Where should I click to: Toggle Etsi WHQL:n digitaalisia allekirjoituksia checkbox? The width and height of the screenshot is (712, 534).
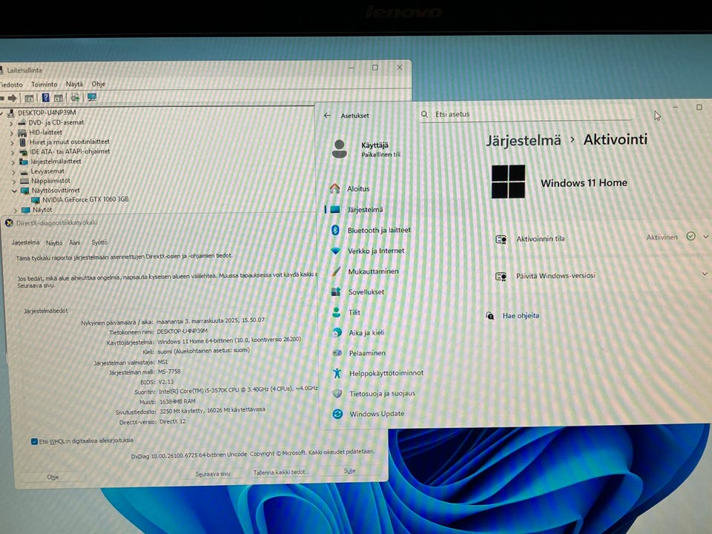coord(34,441)
